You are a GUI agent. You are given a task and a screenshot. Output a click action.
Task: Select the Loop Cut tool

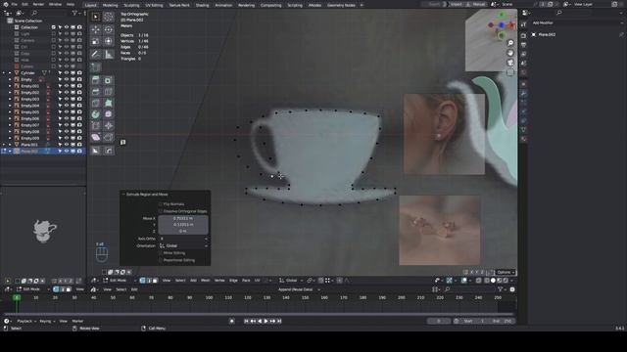(x=108, y=92)
